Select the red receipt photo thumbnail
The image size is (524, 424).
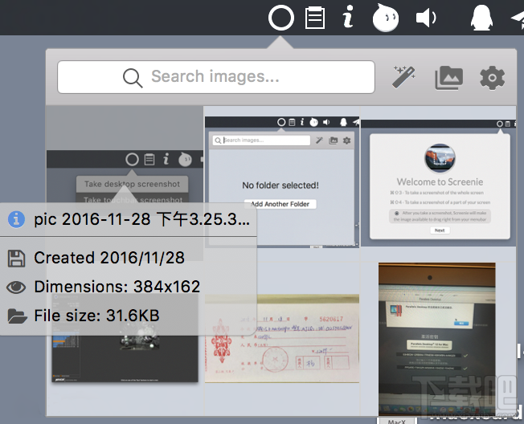click(x=282, y=339)
